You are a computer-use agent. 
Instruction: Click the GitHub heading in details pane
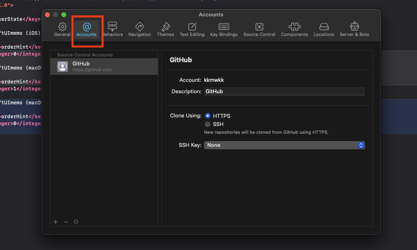181,60
